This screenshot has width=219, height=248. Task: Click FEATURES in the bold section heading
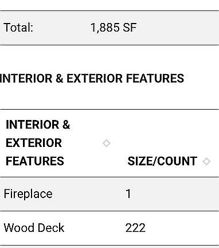155,79
